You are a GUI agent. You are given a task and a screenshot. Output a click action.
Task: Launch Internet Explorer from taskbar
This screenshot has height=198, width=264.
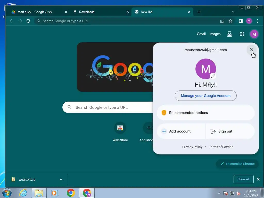click(23, 193)
